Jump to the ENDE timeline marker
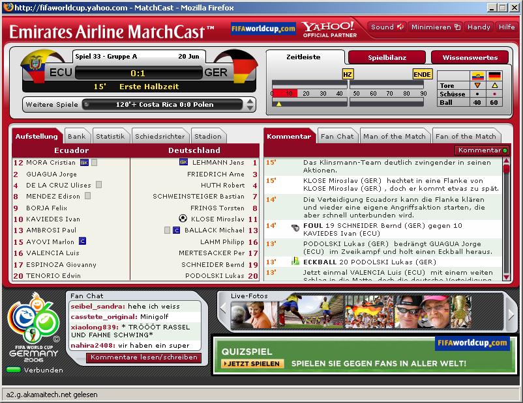This screenshot has height=403, width=523. point(422,74)
